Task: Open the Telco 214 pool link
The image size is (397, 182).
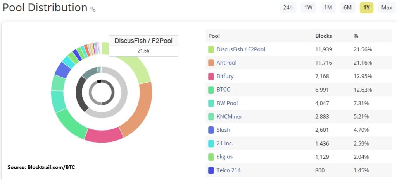Action: click(229, 170)
